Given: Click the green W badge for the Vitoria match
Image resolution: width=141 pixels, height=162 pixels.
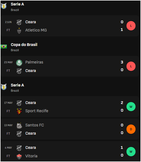Looking at the screenshot, I should (x=131, y=152).
